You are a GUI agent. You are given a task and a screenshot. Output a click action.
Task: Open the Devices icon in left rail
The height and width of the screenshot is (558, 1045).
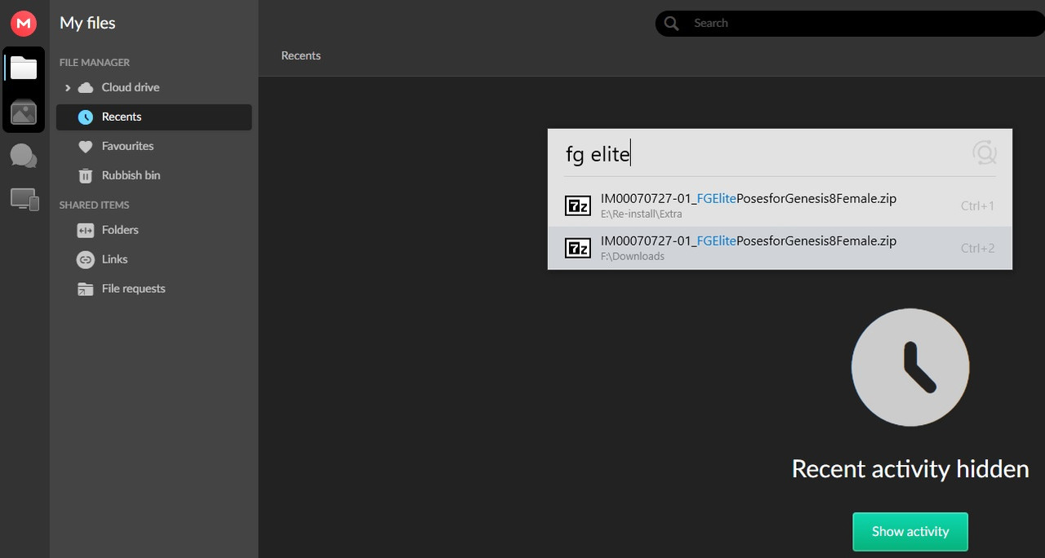(24, 199)
